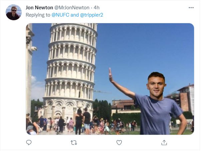Share the tweet via the share icon
Image resolution: width=201 pixels, height=151 pixels.
(x=164, y=142)
